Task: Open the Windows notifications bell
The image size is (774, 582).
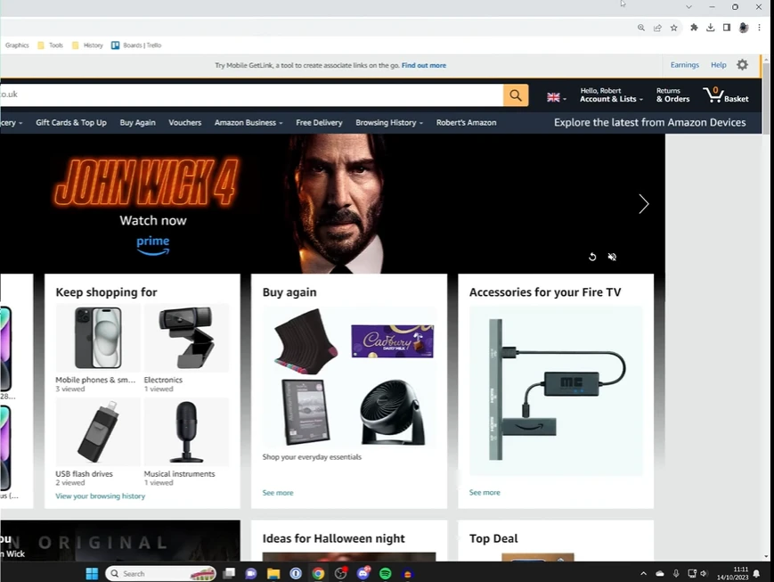Action: tap(756, 574)
